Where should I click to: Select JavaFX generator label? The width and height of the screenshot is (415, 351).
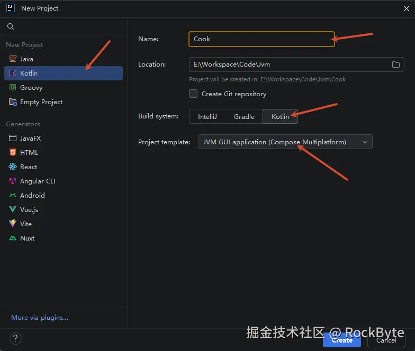(31, 138)
